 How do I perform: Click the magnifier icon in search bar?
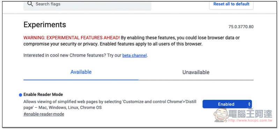[x=30, y=4]
